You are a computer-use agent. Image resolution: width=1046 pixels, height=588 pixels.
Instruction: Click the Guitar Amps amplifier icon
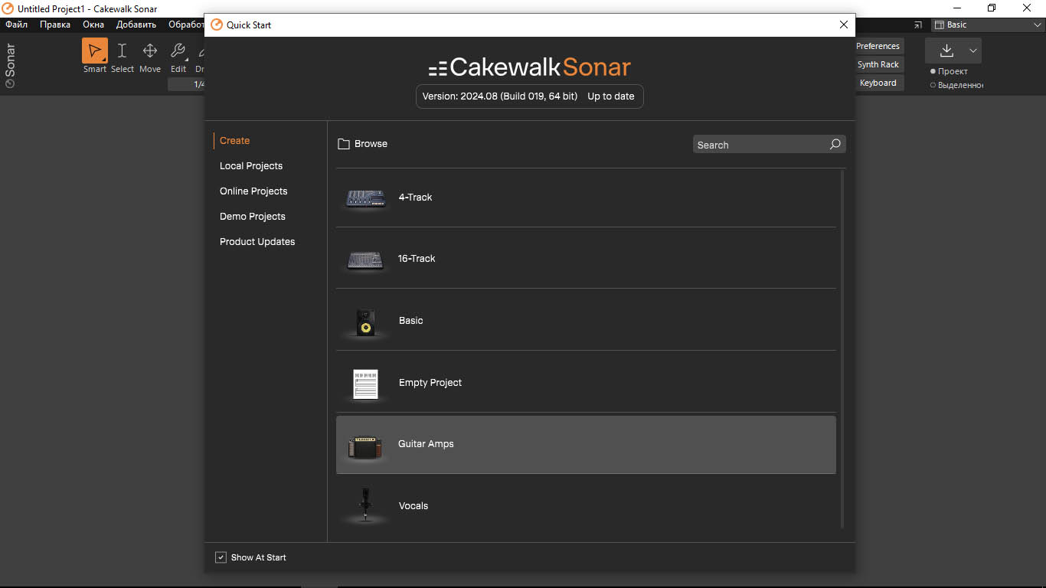point(365,447)
